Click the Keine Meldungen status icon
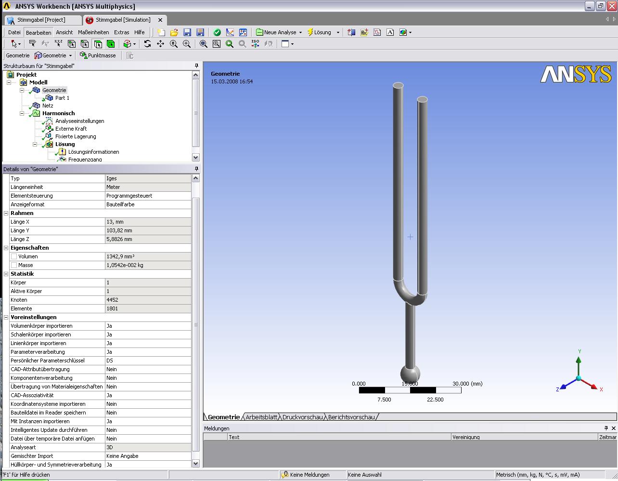Screen dimensions: 618x481 coord(285,475)
